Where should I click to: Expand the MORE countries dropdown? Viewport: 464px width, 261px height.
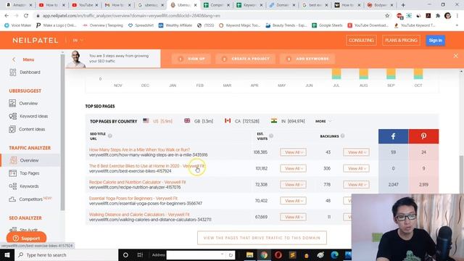tap(323, 121)
